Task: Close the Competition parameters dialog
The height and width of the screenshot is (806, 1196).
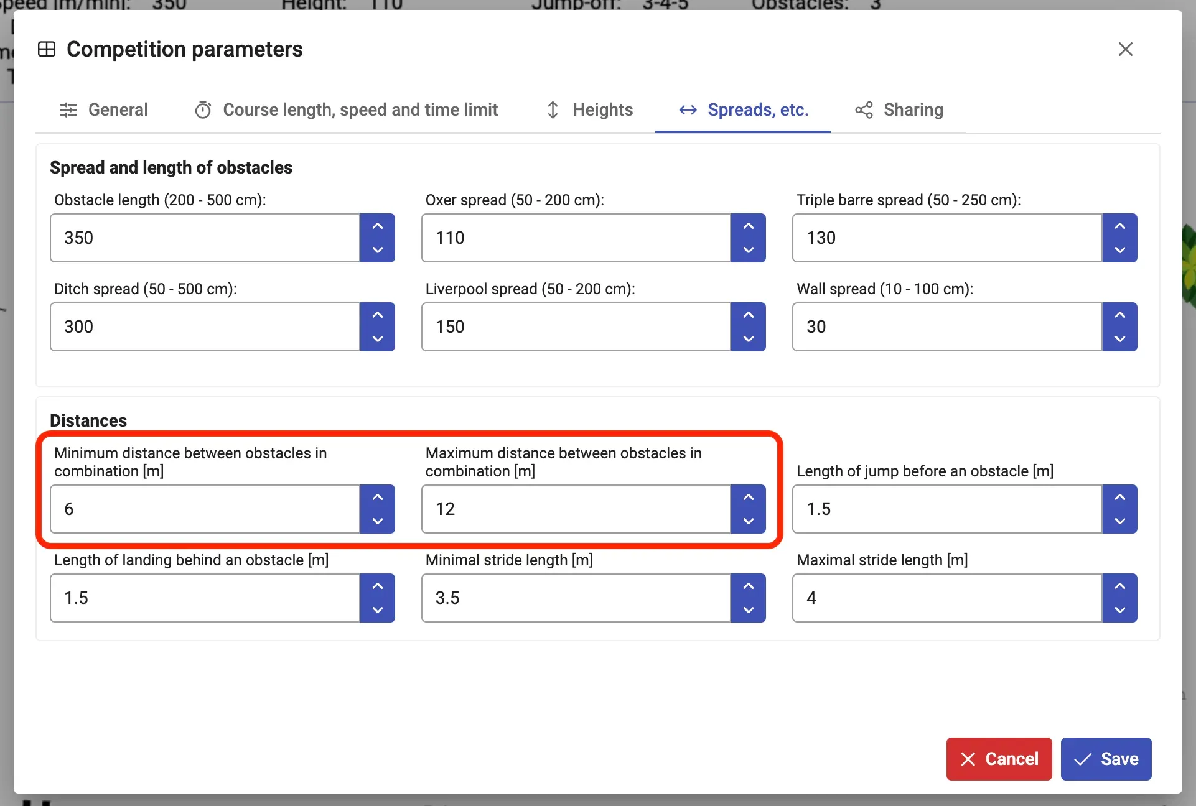Action: point(1125,49)
